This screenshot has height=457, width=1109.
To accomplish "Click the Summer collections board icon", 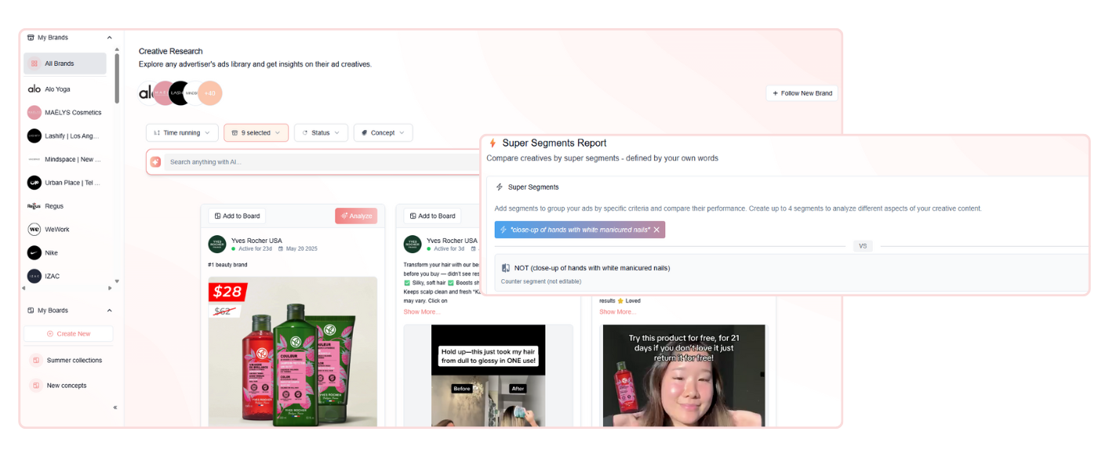I will coord(36,361).
